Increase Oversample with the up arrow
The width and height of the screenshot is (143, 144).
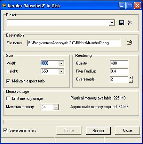(131, 78)
